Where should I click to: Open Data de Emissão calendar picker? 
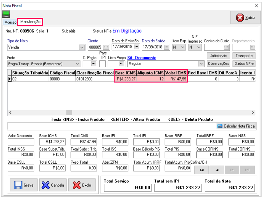136,47
